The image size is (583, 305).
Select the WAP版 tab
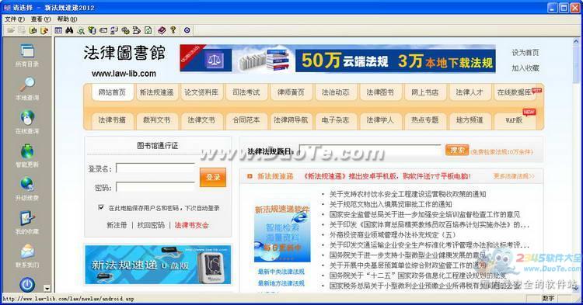(x=515, y=120)
